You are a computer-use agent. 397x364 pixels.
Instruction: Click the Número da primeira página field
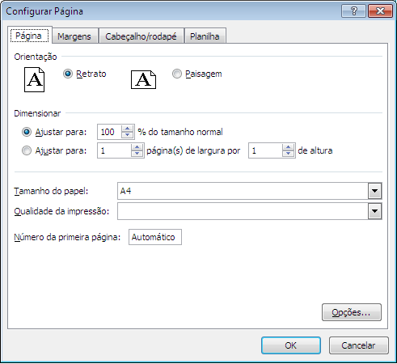point(155,237)
